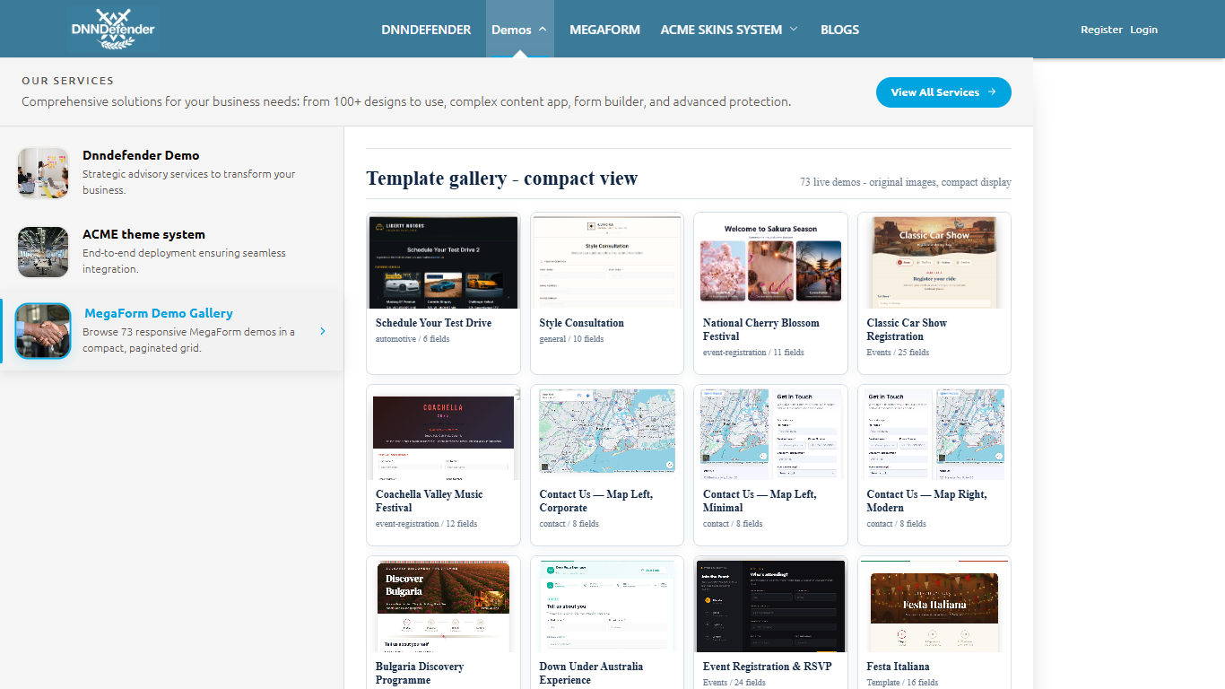The width and height of the screenshot is (1225, 689).
Task: Click the arrow next to MegaForm Demo Gallery
Action: (x=323, y=331)
